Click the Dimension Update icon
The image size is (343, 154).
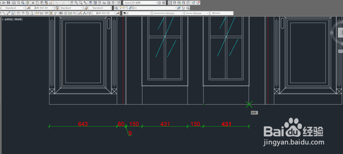point(89,13)
